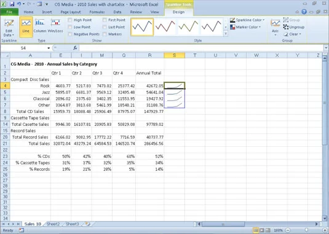Minimize the ribbon caret icon
The width and height of the screenshot is (329, 234).
[x=297, y=12]
